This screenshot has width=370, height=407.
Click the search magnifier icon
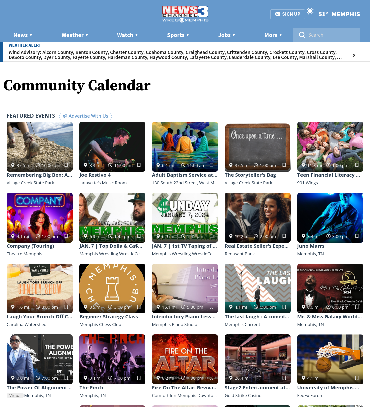[302, 35]
